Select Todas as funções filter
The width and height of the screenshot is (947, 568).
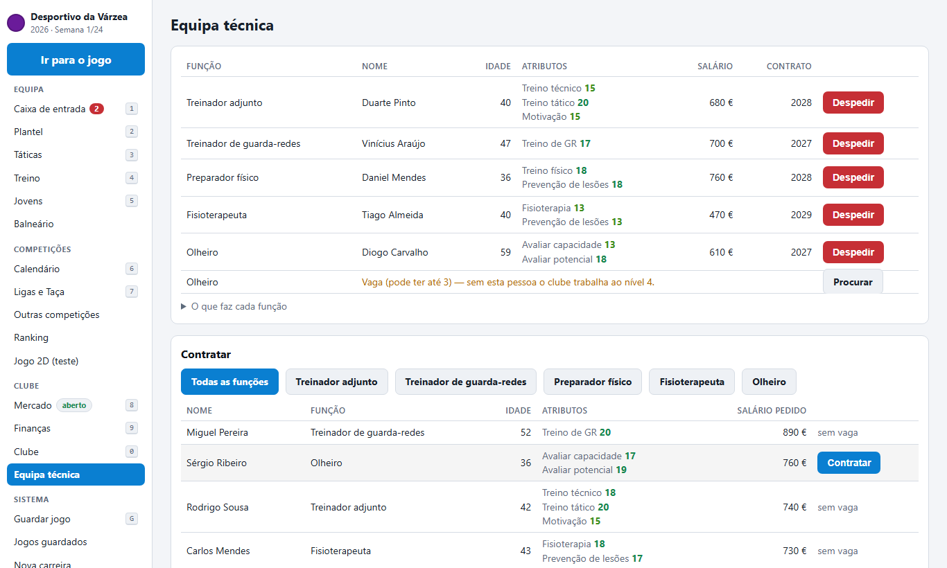[229, 382]
